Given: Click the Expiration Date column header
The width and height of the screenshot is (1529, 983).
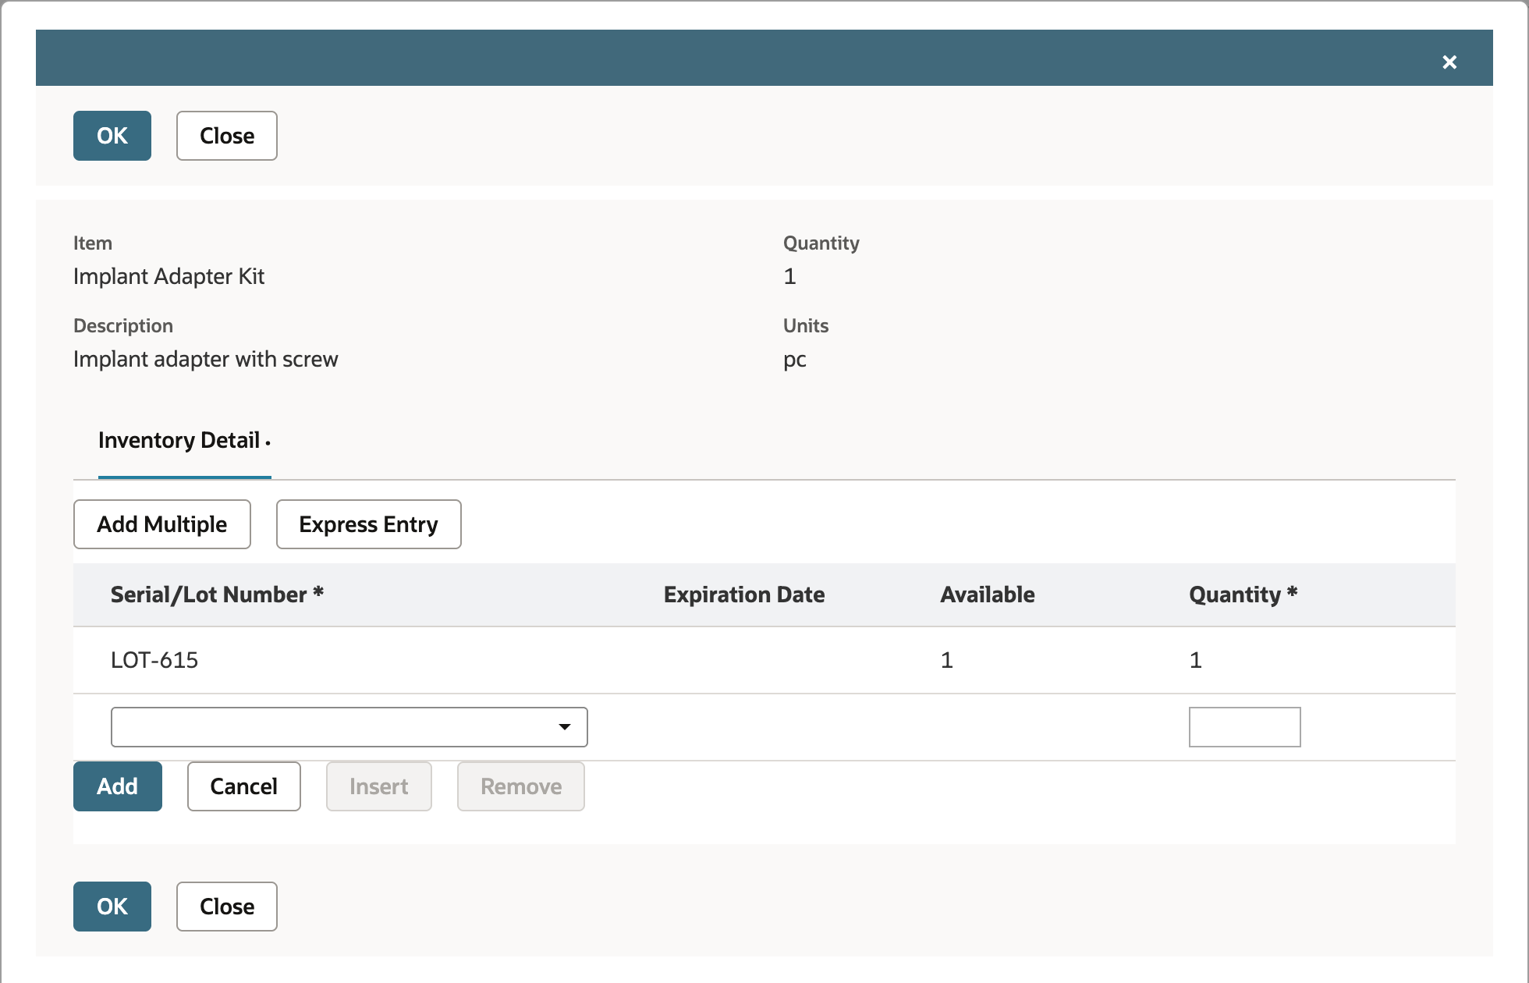Looking at the screenshot, I should [744, 594].
